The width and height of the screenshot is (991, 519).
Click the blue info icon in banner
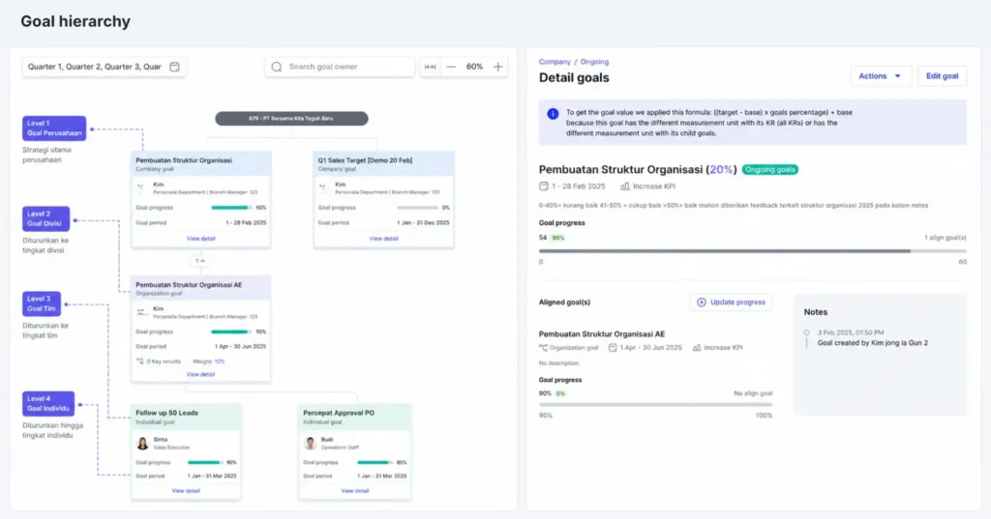pos(553,114)
